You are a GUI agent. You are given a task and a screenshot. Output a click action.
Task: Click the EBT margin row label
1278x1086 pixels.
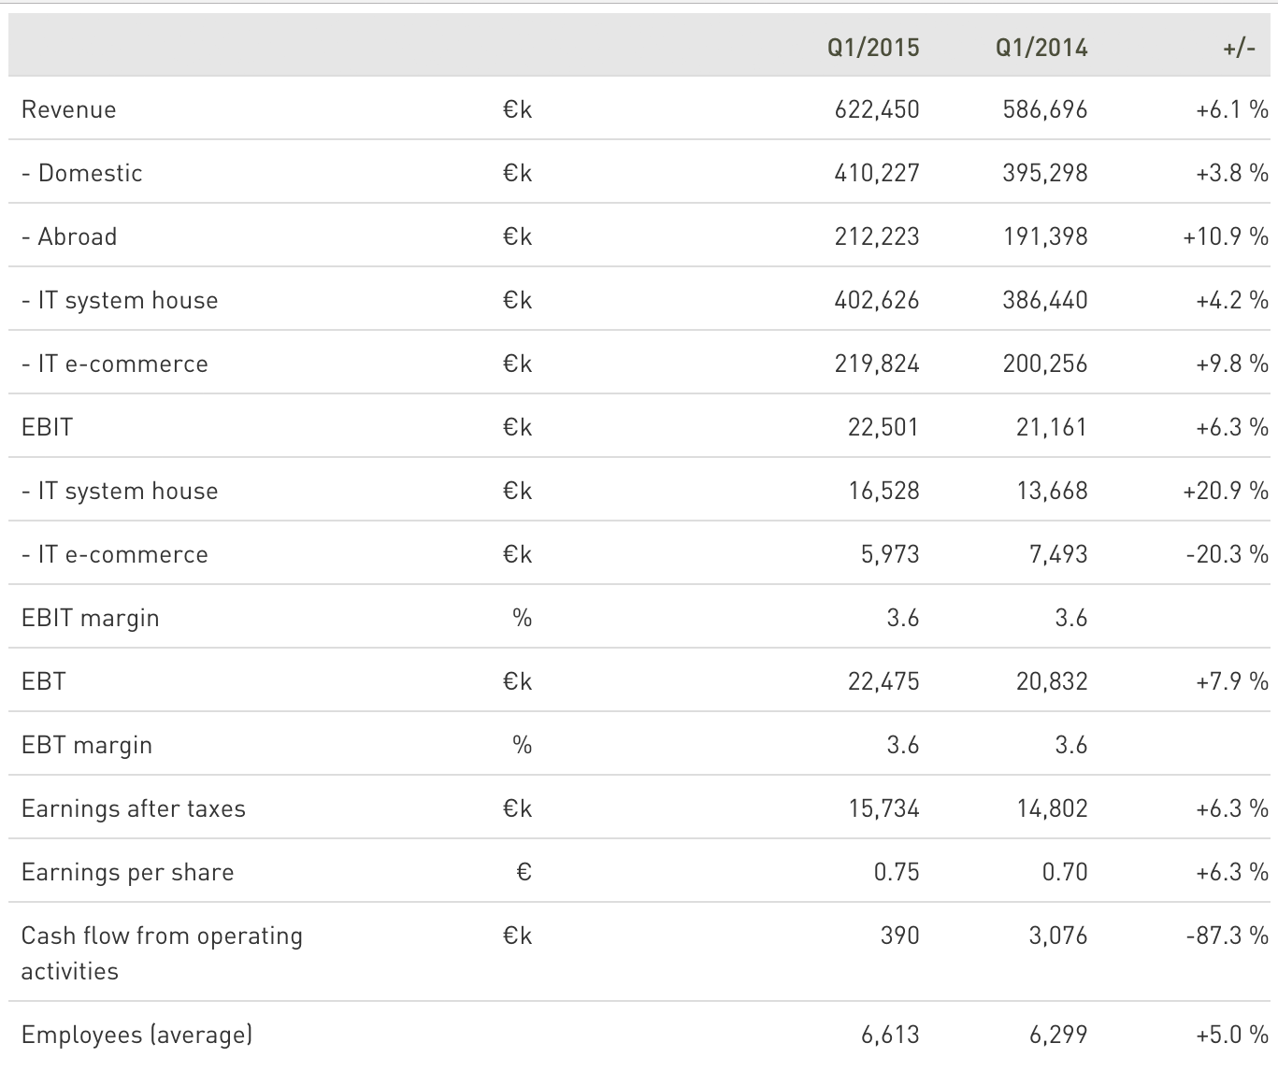[x=87, y=745]
